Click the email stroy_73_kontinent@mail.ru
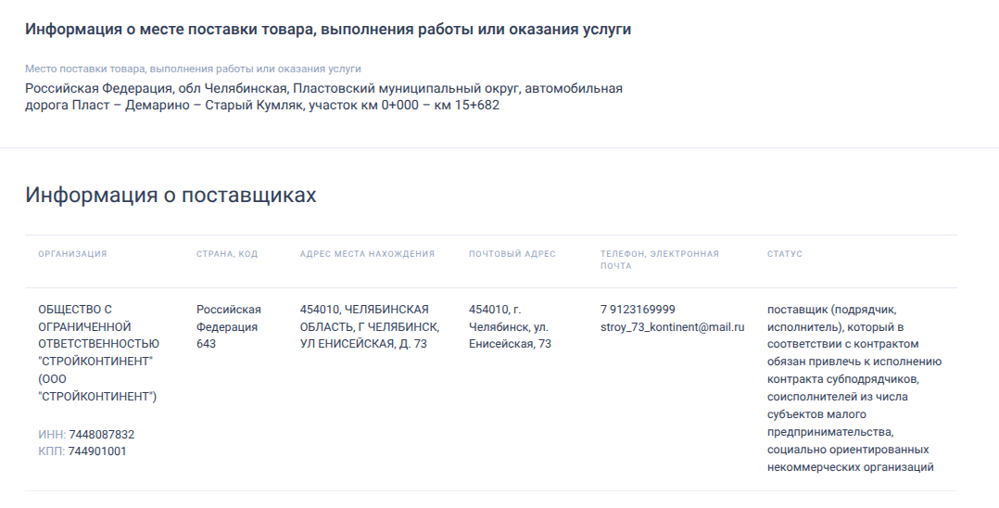Image resolution: width=999 pixels, height=508 pixels. tap(672, 326)
